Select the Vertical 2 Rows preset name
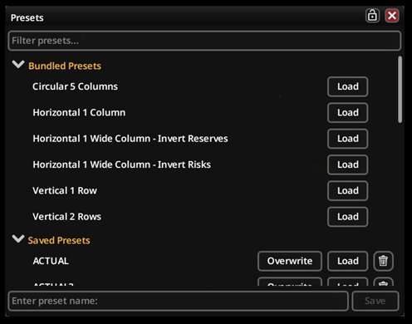The width and height of the screenshot is (412, 324). (x=66, y=217)
